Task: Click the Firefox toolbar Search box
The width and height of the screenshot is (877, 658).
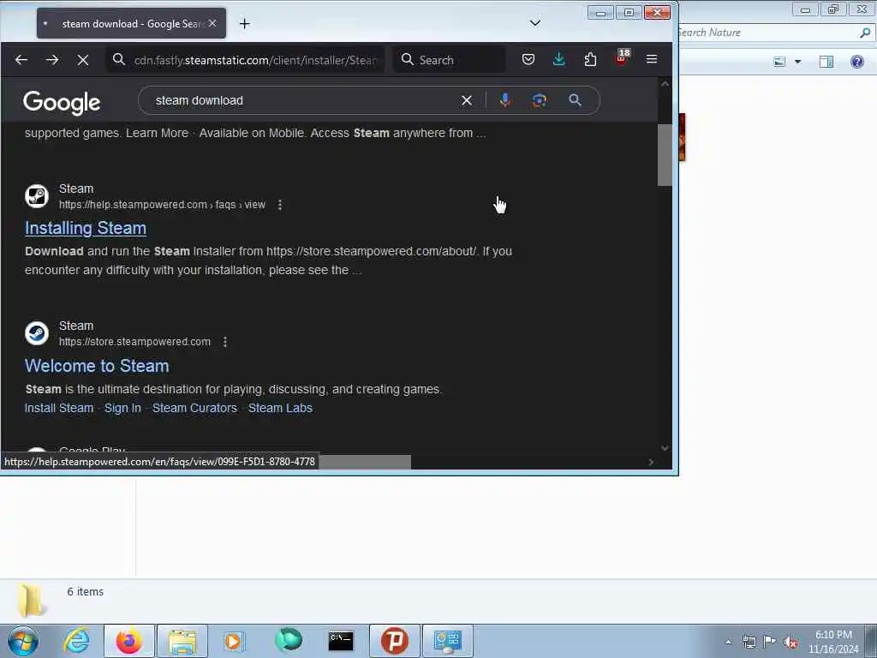Action: click(x=449, y=60)
